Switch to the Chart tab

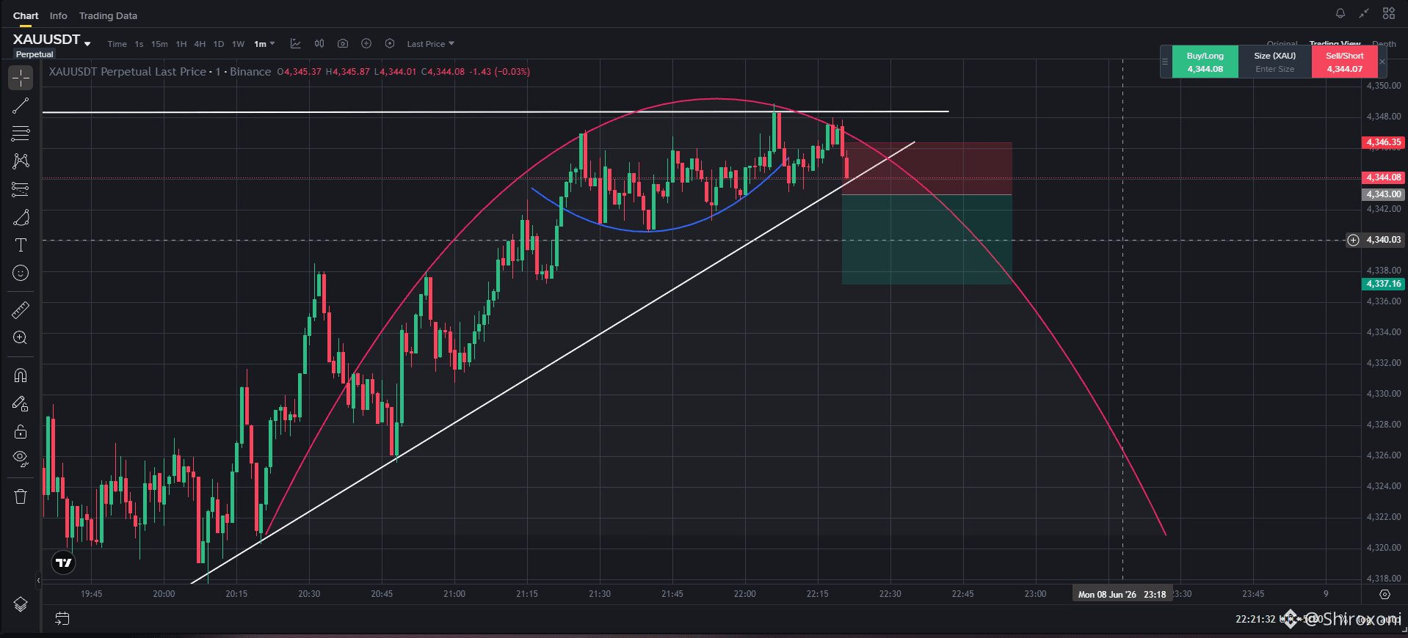[26, 15]
